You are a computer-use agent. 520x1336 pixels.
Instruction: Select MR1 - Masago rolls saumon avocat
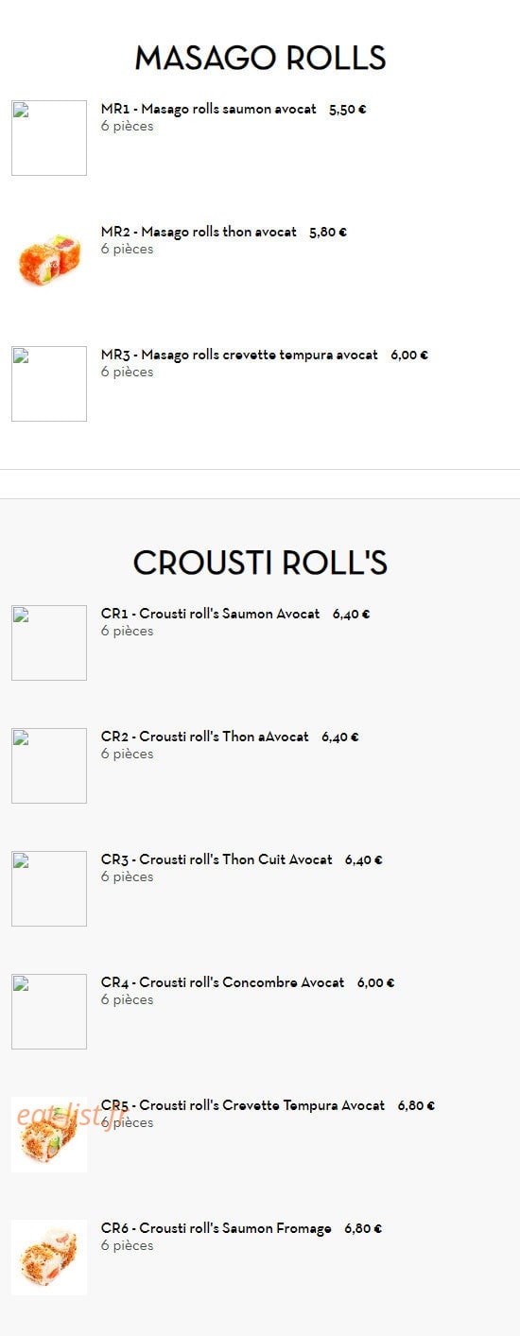[209, 110]
